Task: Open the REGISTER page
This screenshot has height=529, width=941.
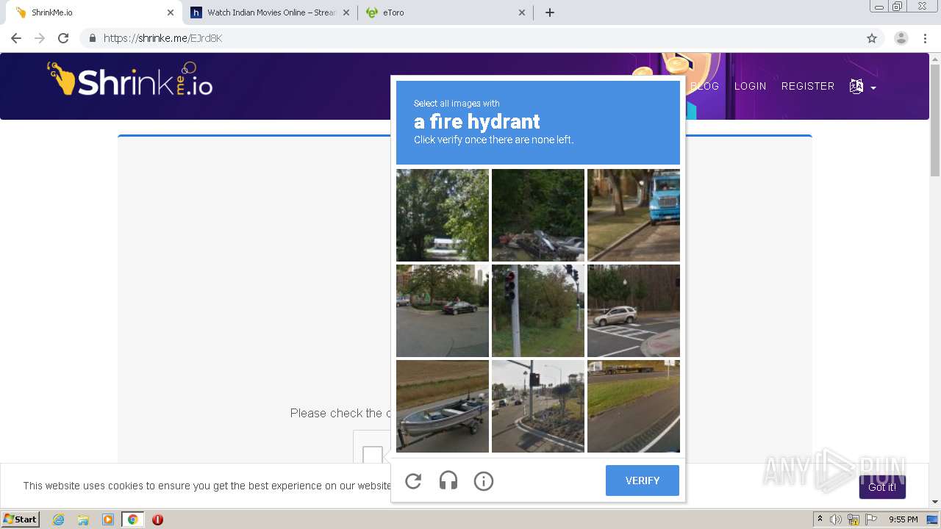Action: 808,86
